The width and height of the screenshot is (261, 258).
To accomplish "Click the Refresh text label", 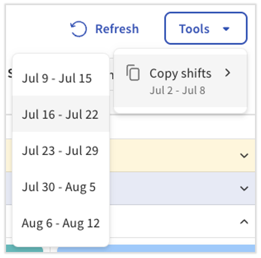I will coord(117,29).
